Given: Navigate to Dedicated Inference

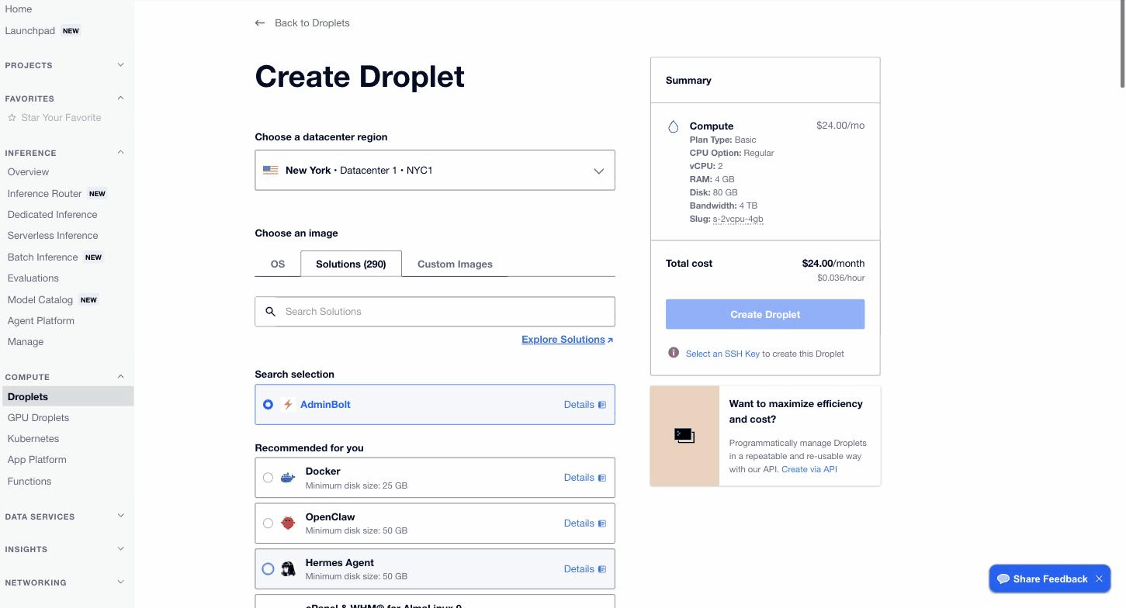Looking at the screenshot, I should point(52,215).
